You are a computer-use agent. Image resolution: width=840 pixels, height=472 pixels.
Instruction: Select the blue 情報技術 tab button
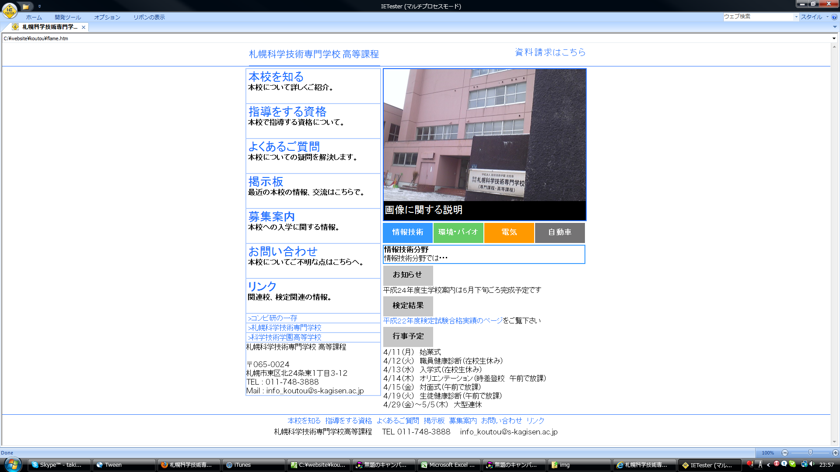[x=408, y=233]
